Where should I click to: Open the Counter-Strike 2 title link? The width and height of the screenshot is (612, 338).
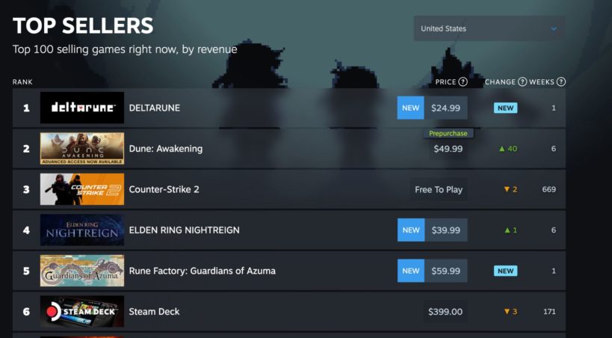(164, 189)
